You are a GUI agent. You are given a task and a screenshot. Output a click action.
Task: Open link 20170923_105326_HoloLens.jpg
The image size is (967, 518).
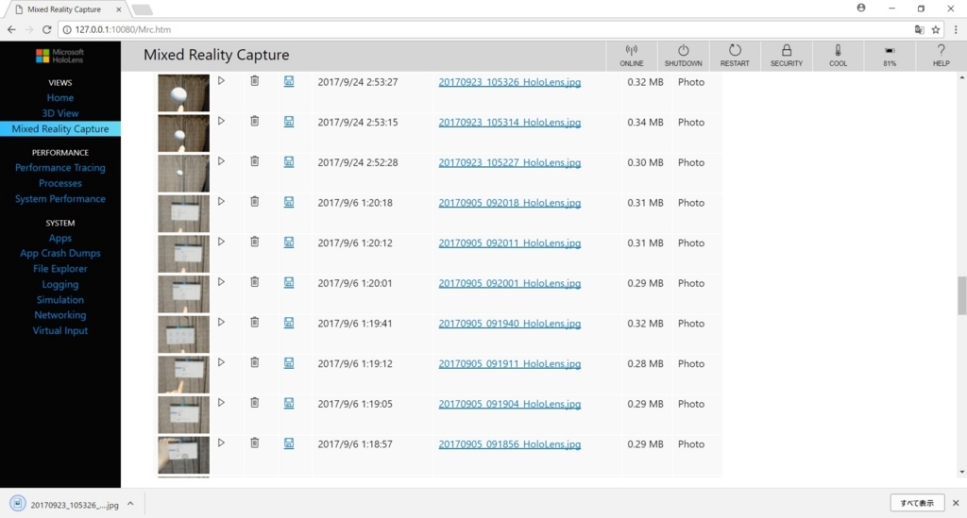pyautogui.click(x=509, y=82)
